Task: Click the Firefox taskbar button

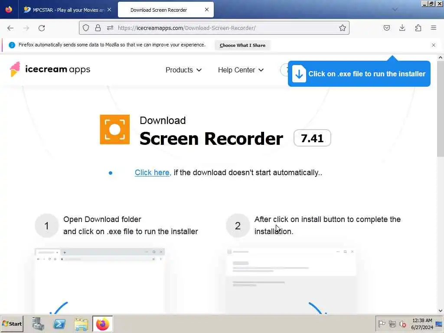Action: tap(102, 324)
